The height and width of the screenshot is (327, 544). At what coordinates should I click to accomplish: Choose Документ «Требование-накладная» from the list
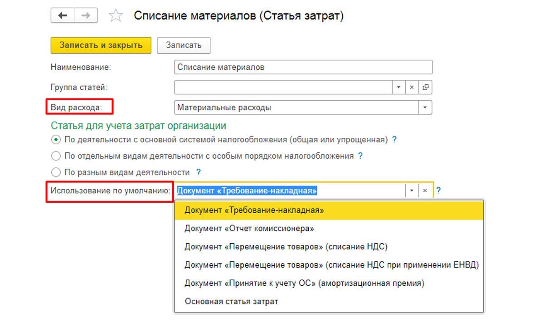(329, 210)
